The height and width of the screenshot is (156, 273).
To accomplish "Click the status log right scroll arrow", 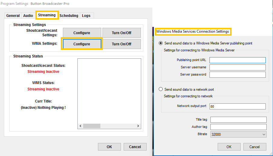I will (138, 126).
